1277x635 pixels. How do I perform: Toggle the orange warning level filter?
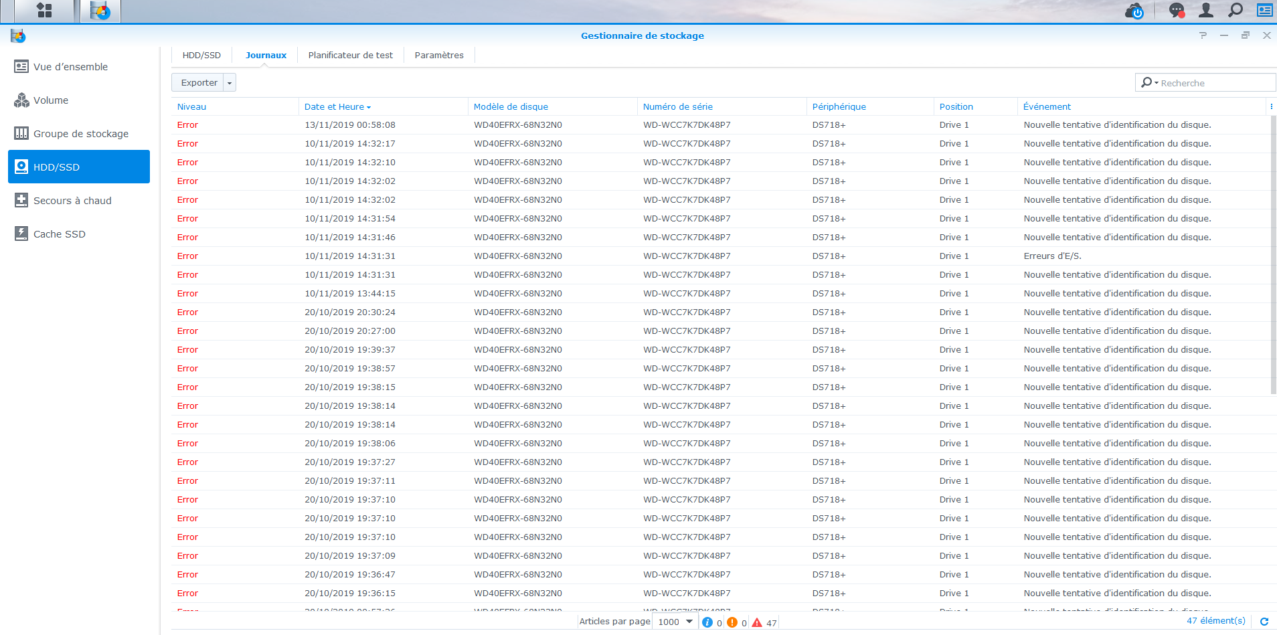(x=732, y=622)
